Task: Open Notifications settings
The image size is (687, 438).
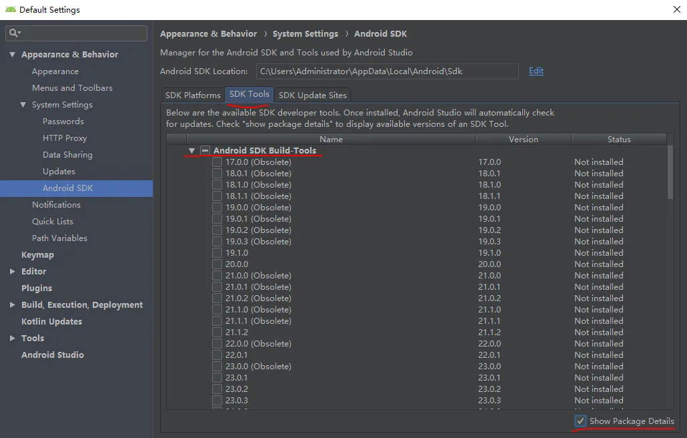Action: 56,204
